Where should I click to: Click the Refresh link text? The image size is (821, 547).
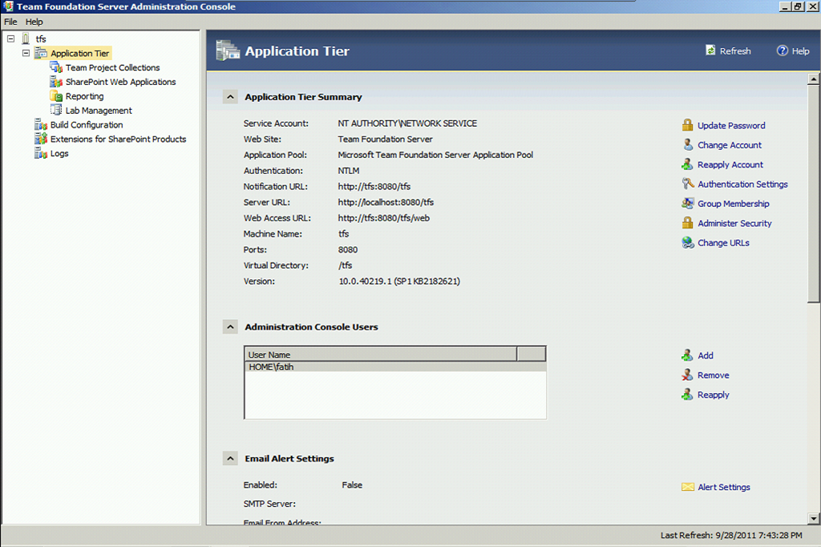735,51
